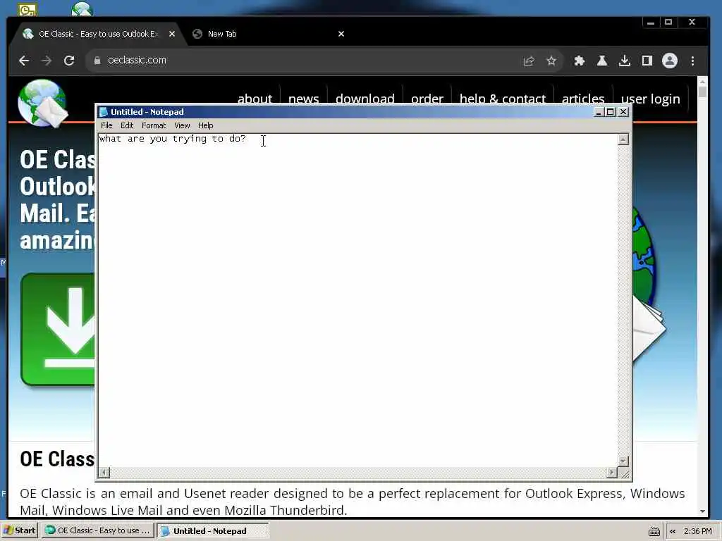The height and width of the screenshot is (541, 722).
Task: Go to the download page link
Action: (x=365, y=99)
